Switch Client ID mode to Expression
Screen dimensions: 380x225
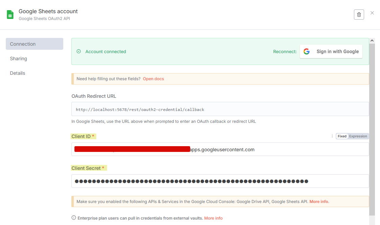coord(358,136)
